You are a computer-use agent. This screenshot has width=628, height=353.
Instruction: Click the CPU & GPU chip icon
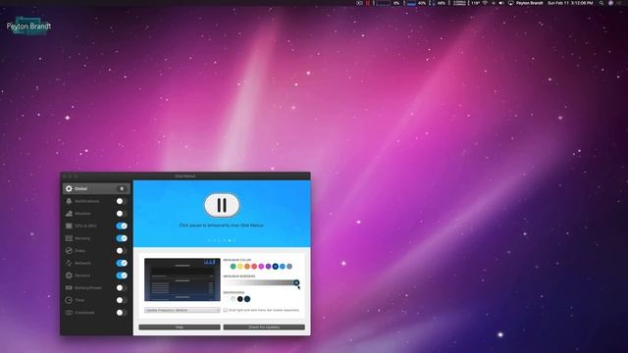coord(69,226)
